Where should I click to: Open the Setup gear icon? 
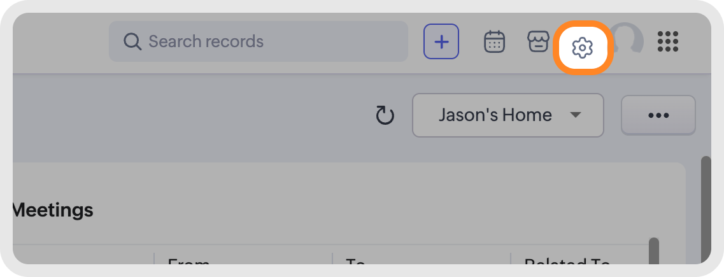point(582,46)
